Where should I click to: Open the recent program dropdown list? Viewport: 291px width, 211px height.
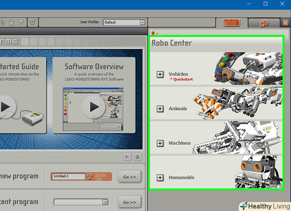click(x=105, y=202)
